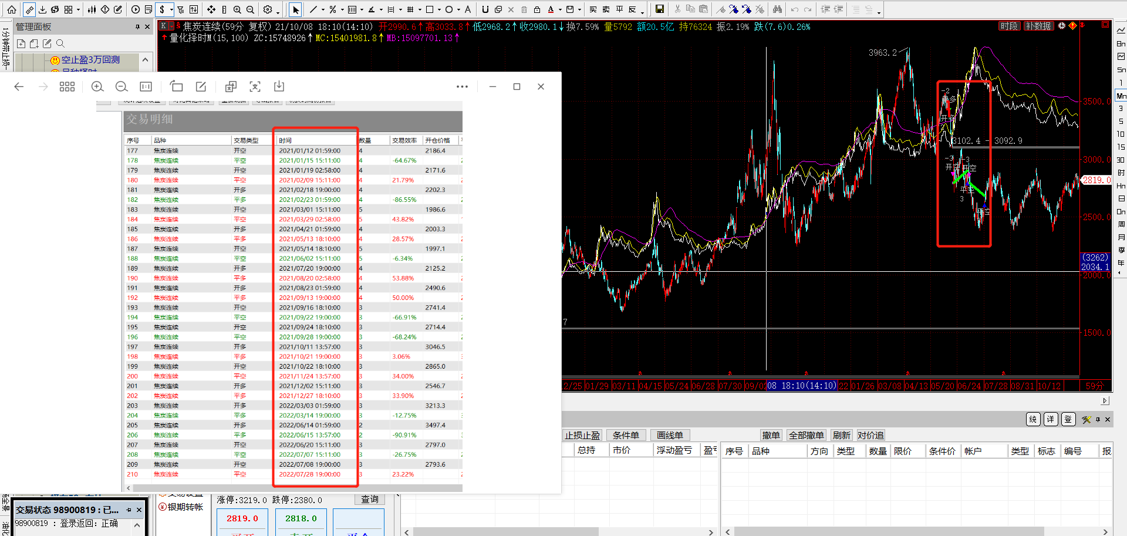Screen dimensions: 1127x536
Task: Select the arrow pointer tool
Action: pyautogui.click(x=296, y=9)
